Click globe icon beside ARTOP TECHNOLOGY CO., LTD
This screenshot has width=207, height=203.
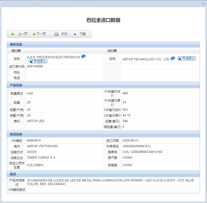173,59
